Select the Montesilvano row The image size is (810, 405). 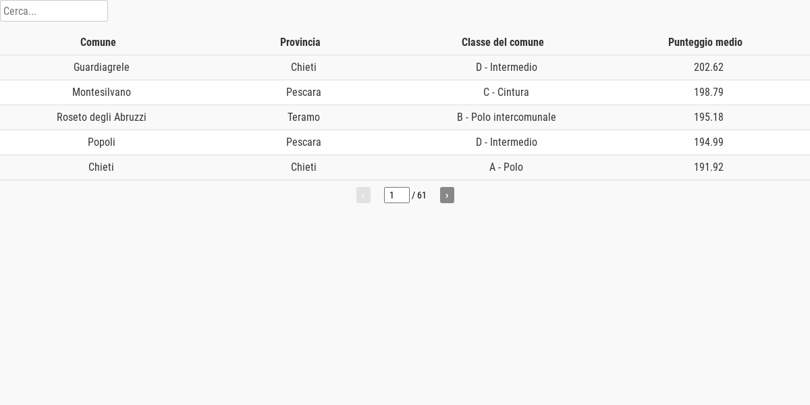405,92
